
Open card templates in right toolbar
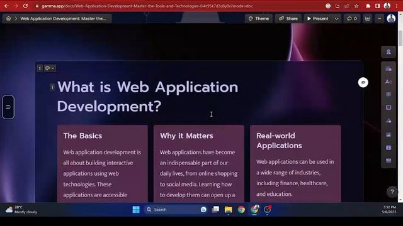(x=389, y=69)
